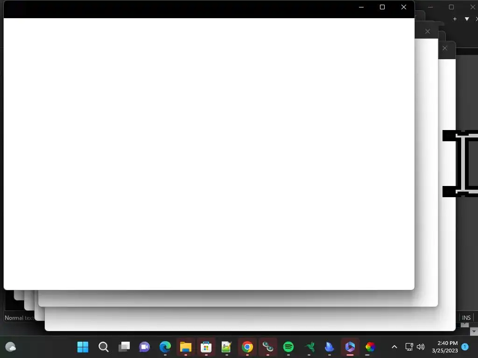Open the Windows Start menu

pyautogui.click(x=83, y=347)
